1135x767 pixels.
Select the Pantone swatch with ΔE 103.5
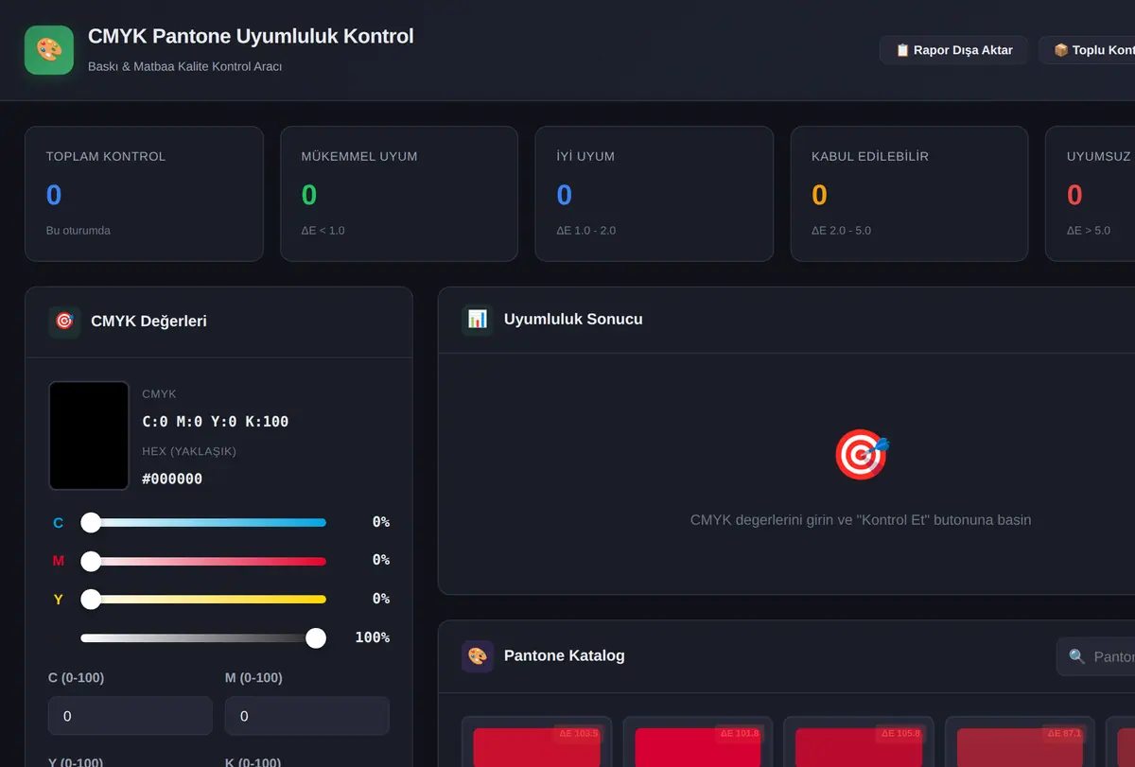(x=536, y=742)
